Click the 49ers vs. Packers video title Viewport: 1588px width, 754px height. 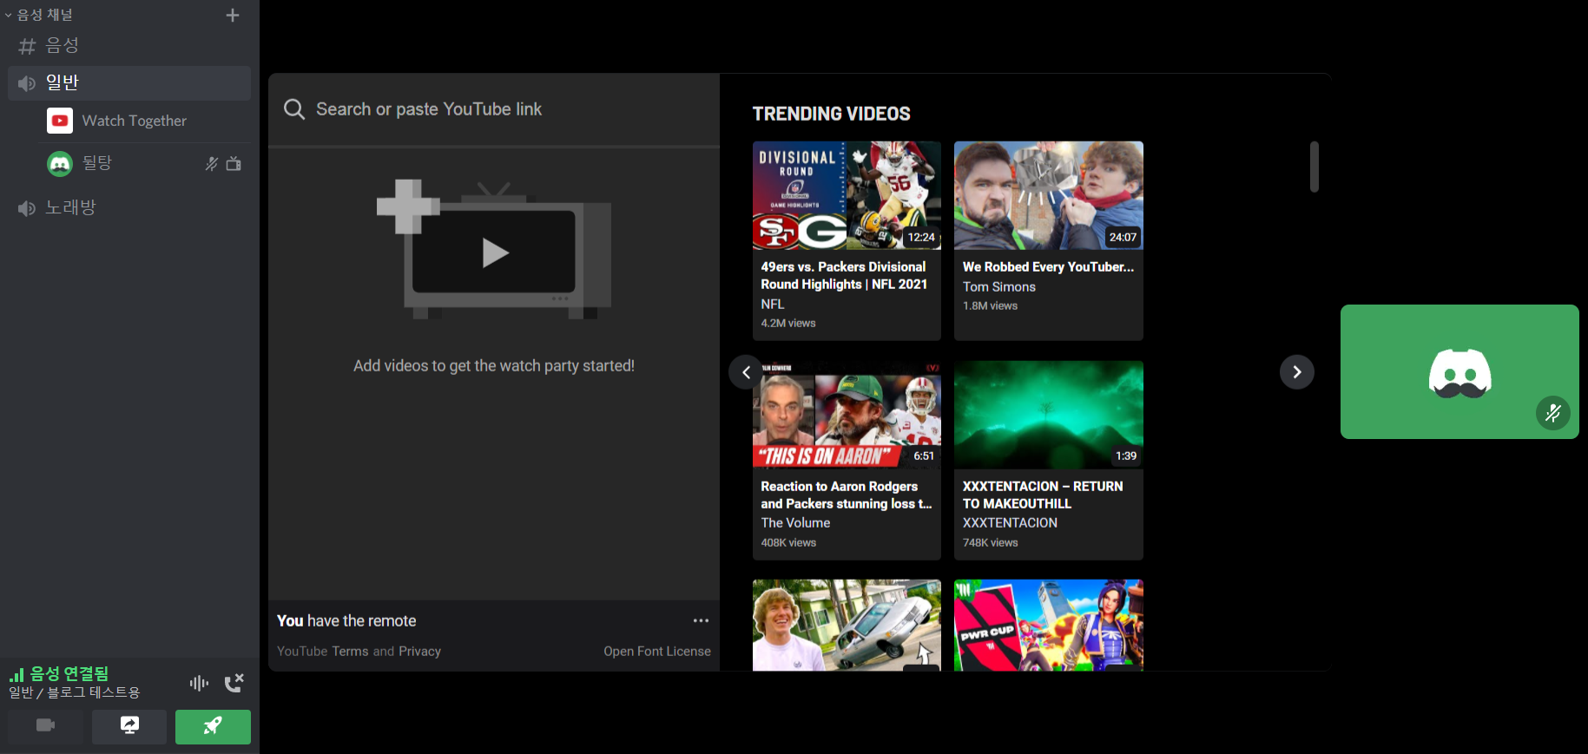point(844,276)
